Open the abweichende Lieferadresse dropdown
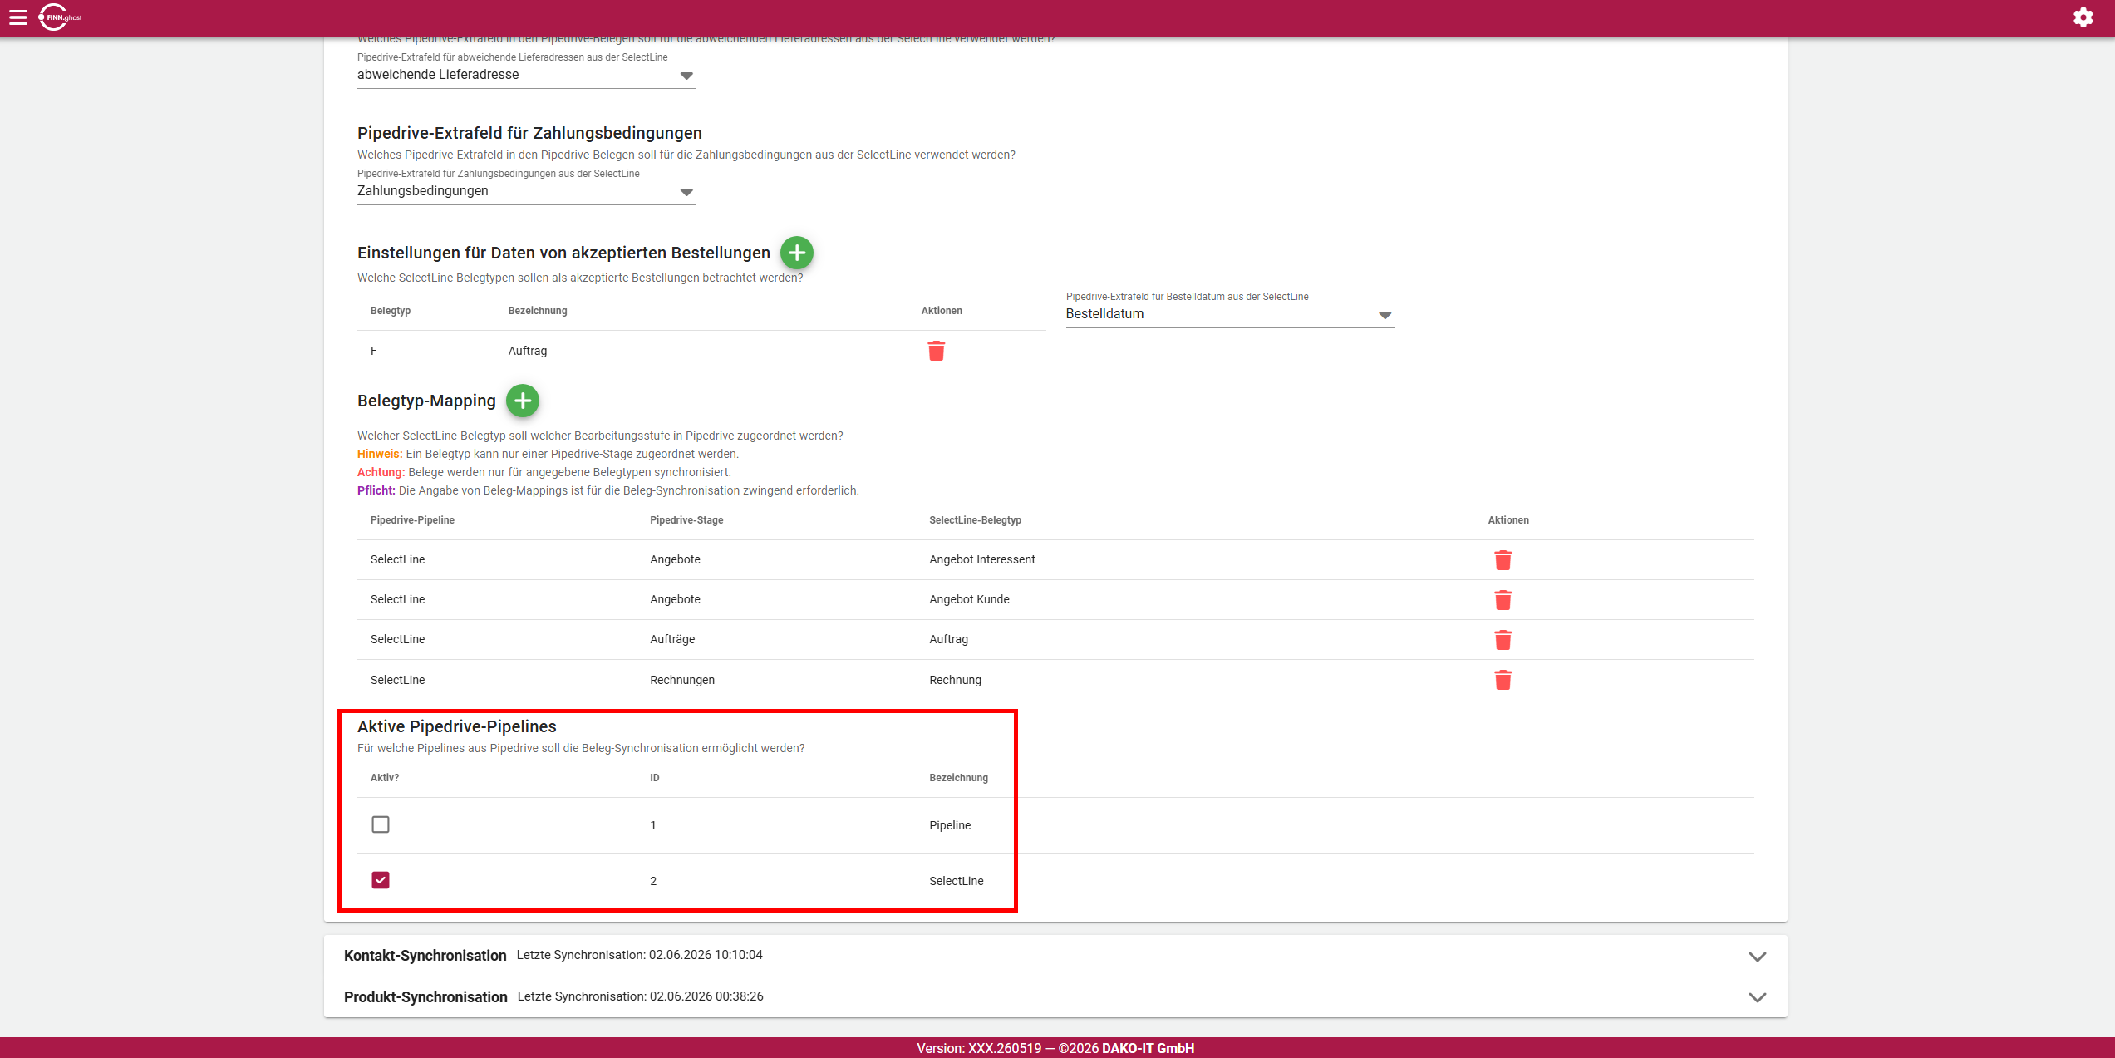Viewport: 2115px width, 1058px height. pyautogui.click(x=526, y=75)
